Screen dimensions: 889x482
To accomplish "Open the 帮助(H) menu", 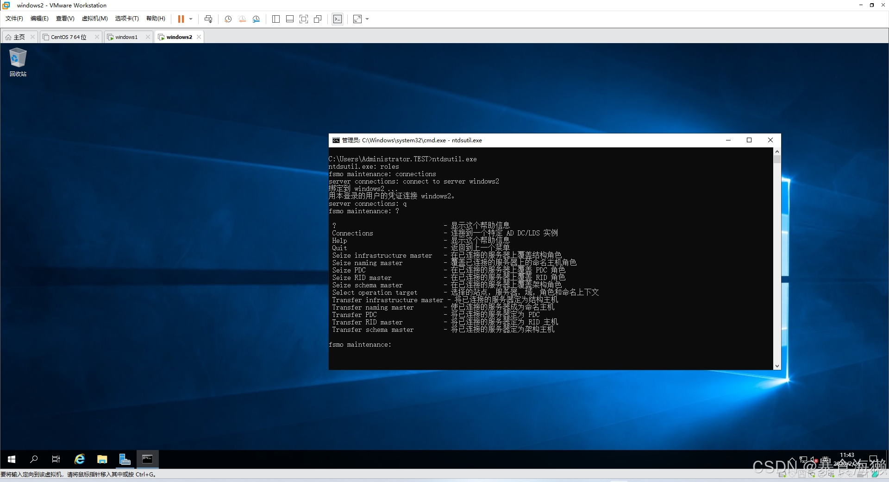I will coord(156,19).
